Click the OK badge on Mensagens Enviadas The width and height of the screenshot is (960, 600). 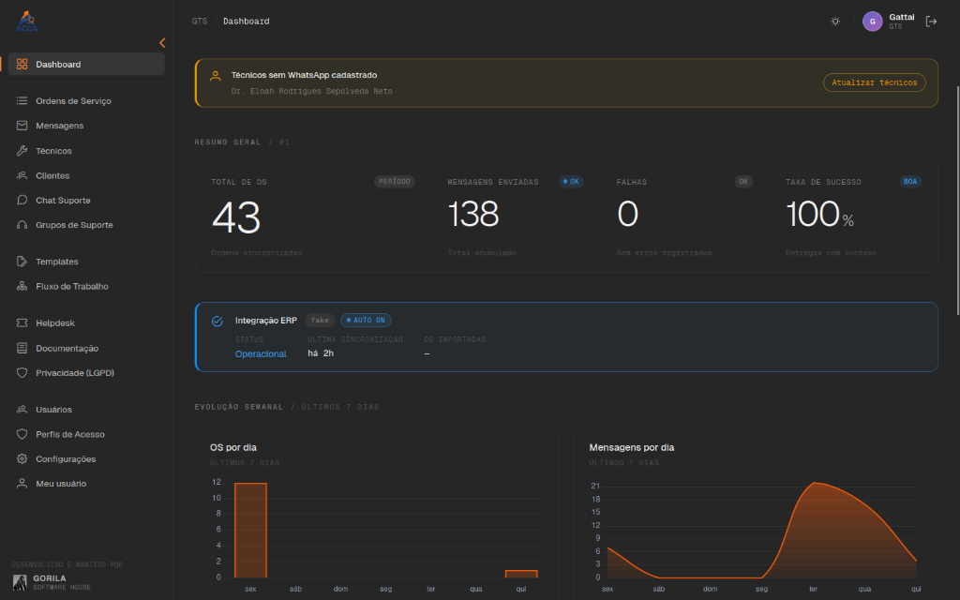tap(571, 182)
